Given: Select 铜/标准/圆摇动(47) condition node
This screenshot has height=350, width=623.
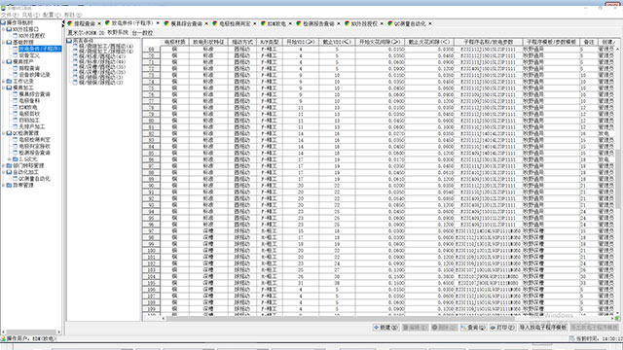Looking at the screenshot, I should [x=101, y=56].
